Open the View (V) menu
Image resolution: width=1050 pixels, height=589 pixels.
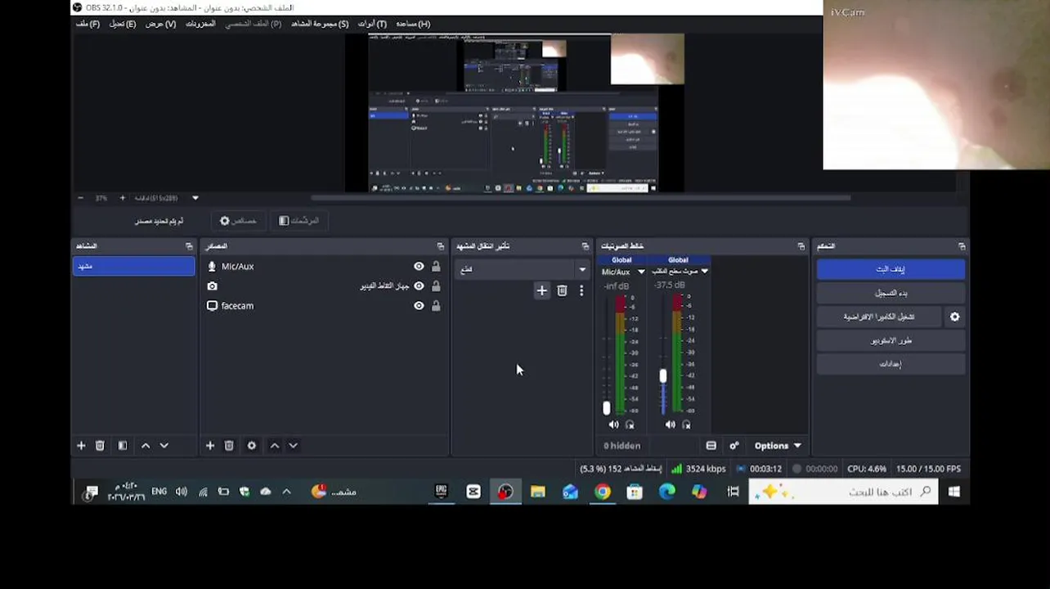(x=160, y=24)
